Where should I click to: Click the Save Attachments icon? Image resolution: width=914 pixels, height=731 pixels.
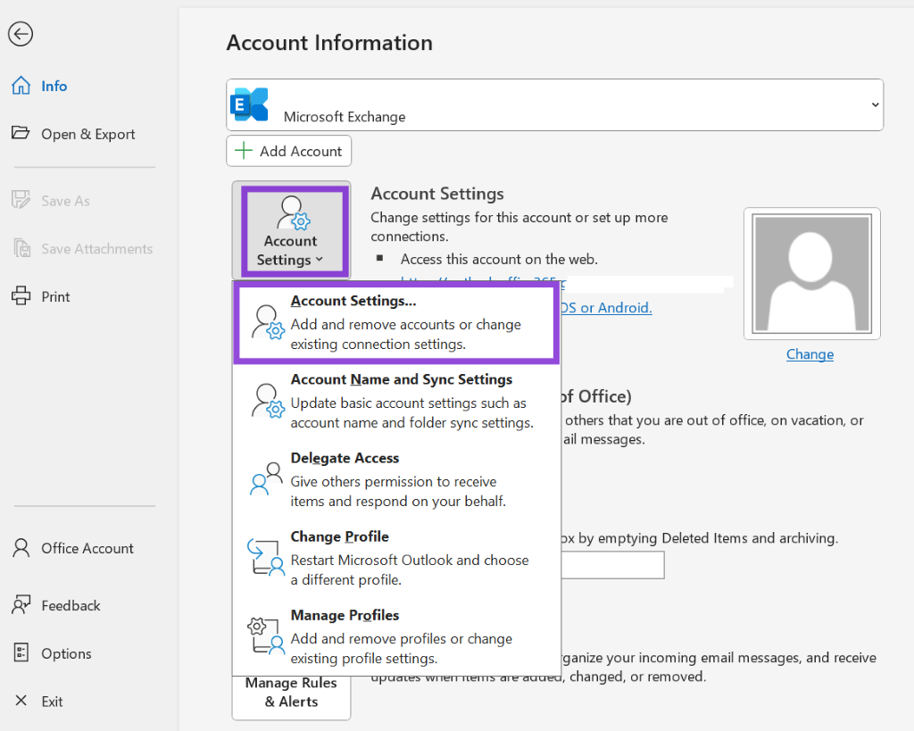(x=21, y=248)
